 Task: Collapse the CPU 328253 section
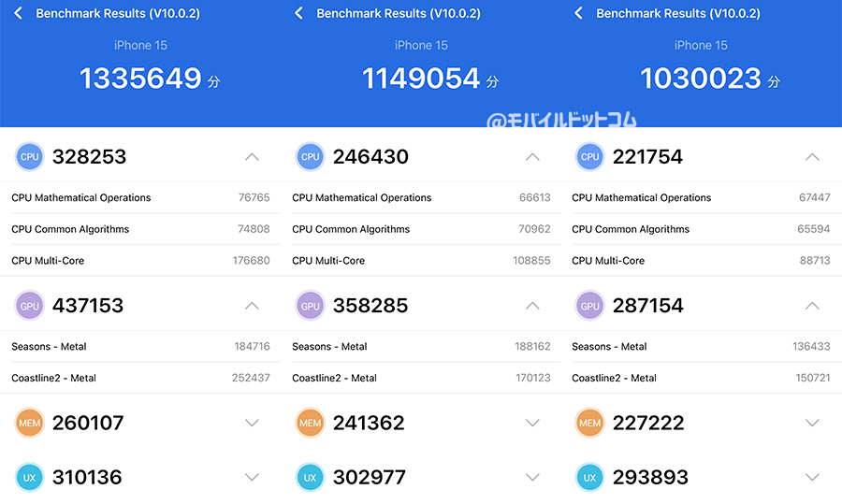coord(252,157)
